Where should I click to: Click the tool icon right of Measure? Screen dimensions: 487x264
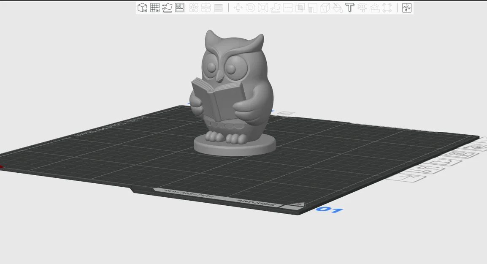375,8
